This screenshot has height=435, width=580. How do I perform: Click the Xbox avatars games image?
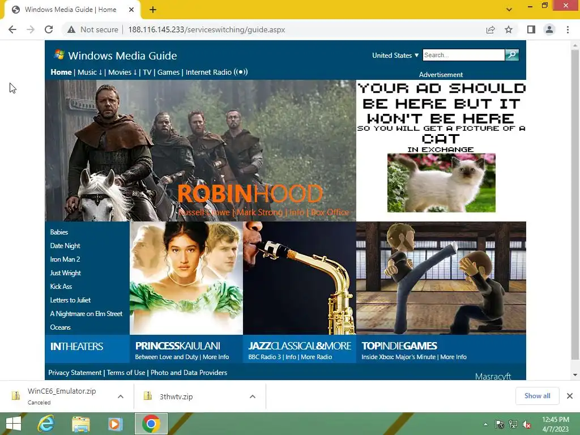point(441,278)
